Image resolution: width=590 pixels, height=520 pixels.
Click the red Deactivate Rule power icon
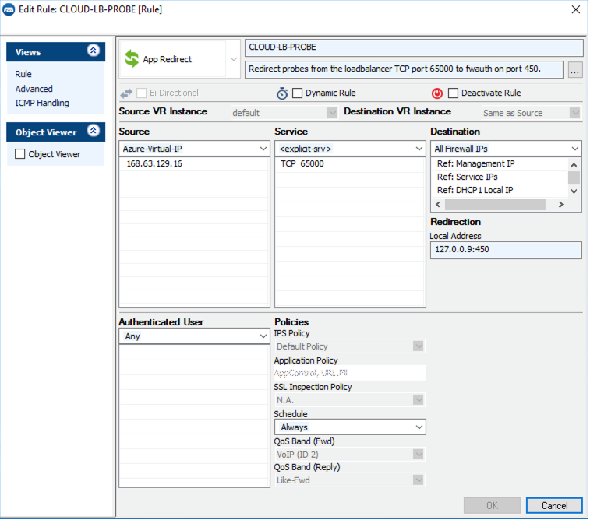[x=437, y=93]
